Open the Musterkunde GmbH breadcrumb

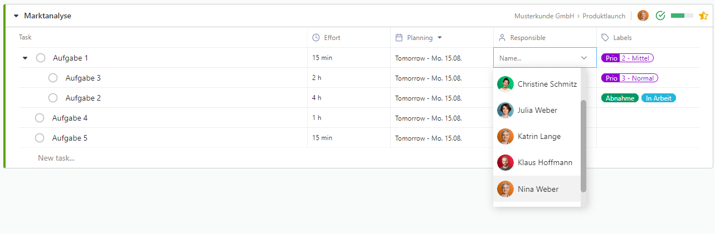pyautogui.click(x=544, y=16)
